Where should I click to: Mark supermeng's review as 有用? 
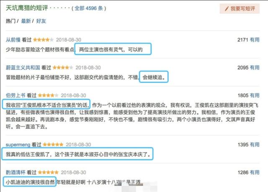[x=255, y=145]
